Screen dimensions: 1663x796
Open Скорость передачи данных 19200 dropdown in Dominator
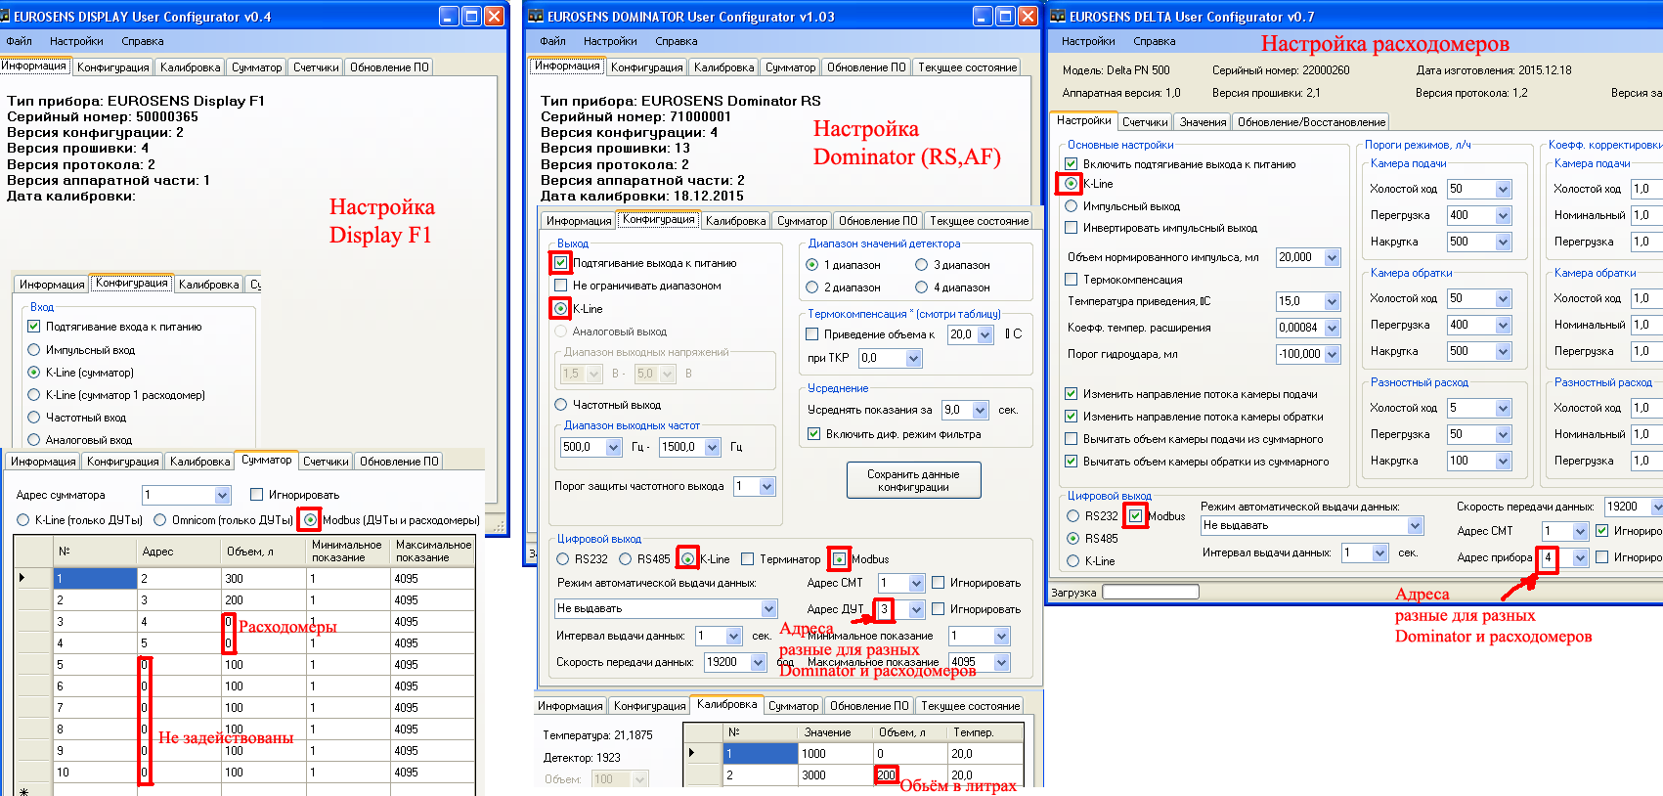pyautogui.click(x=758, y=662)
